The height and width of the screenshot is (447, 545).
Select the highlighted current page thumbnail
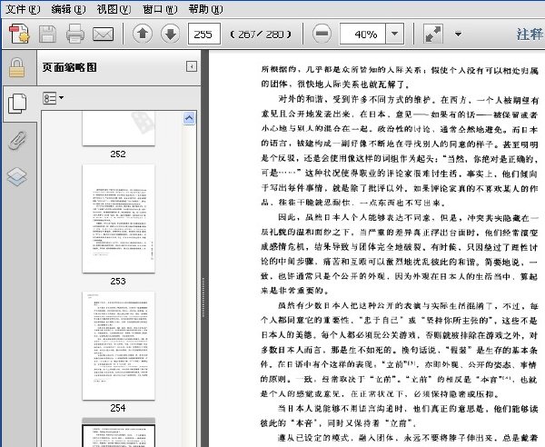[118, 432]
